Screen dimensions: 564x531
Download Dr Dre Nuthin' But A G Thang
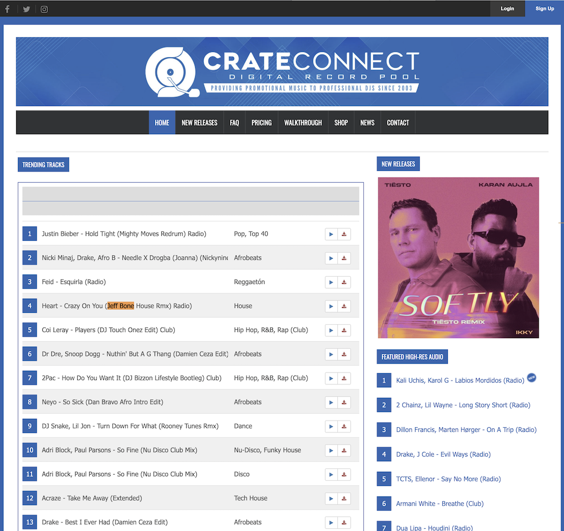tap(344, 354)
